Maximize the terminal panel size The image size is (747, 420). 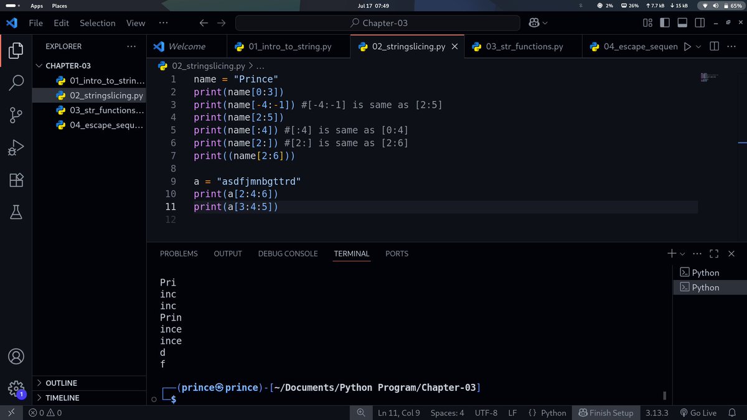714,254
